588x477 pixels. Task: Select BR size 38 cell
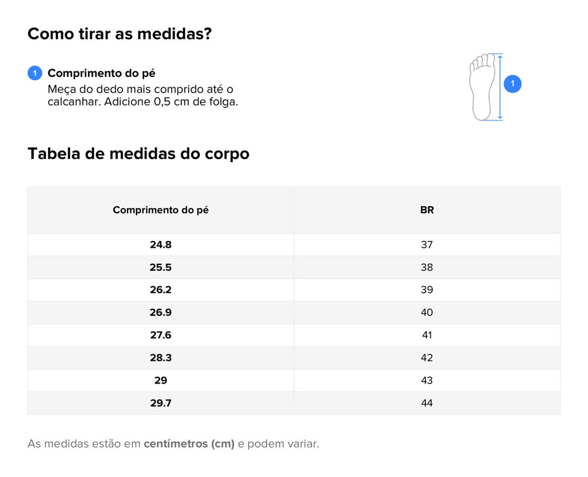pyautogui.click(x=427, y=267)
